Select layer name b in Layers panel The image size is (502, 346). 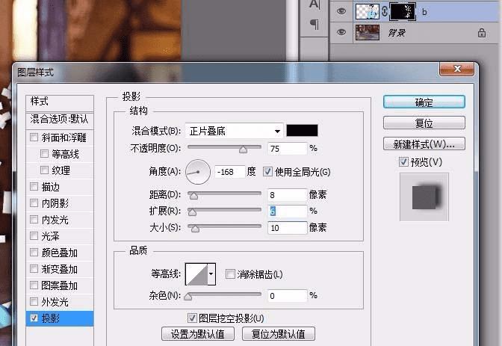click(424, 12)
